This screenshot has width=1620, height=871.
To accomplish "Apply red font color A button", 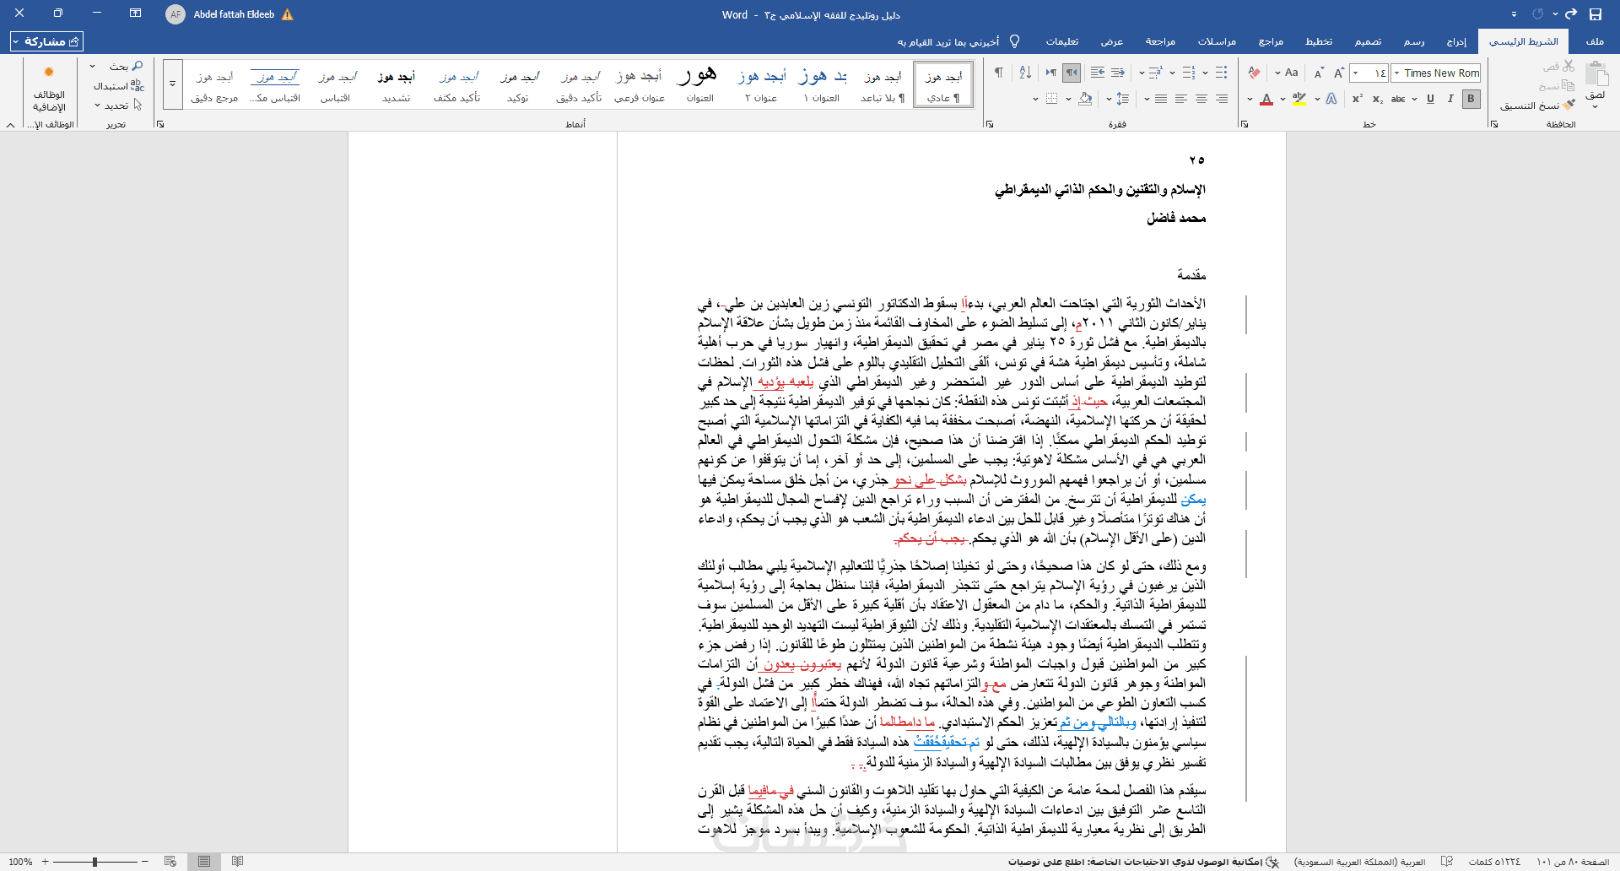I will [1266, 99].
